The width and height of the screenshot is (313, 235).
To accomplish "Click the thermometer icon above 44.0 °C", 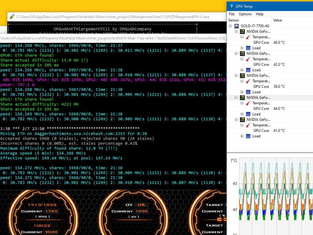I will pyautogui.click(x=248, y=103).
